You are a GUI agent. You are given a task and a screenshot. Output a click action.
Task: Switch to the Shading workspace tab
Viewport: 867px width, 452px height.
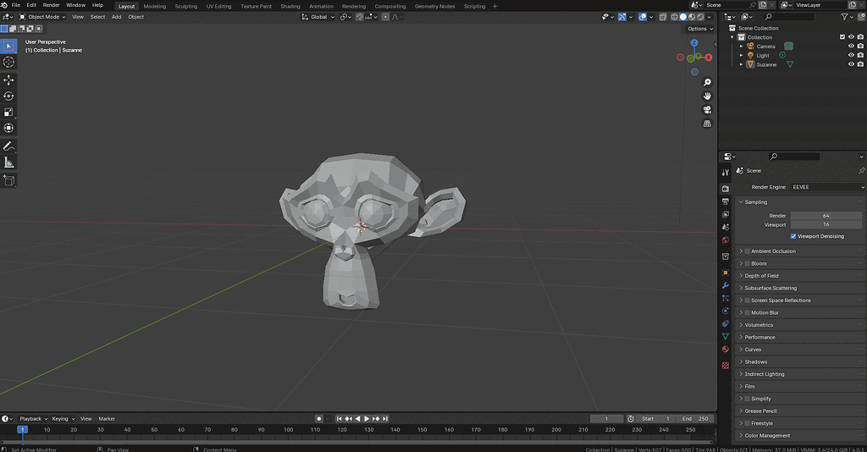[290, 6]
